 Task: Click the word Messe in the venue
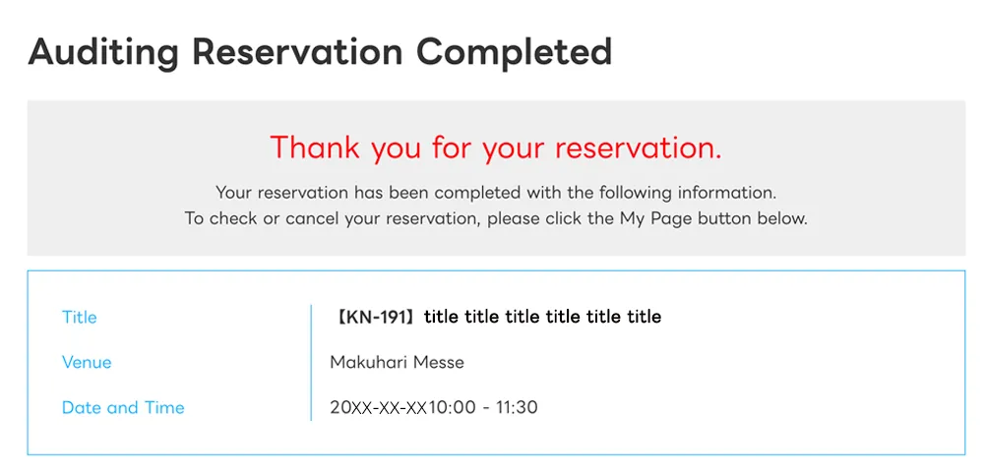click(x=438, y=362)
